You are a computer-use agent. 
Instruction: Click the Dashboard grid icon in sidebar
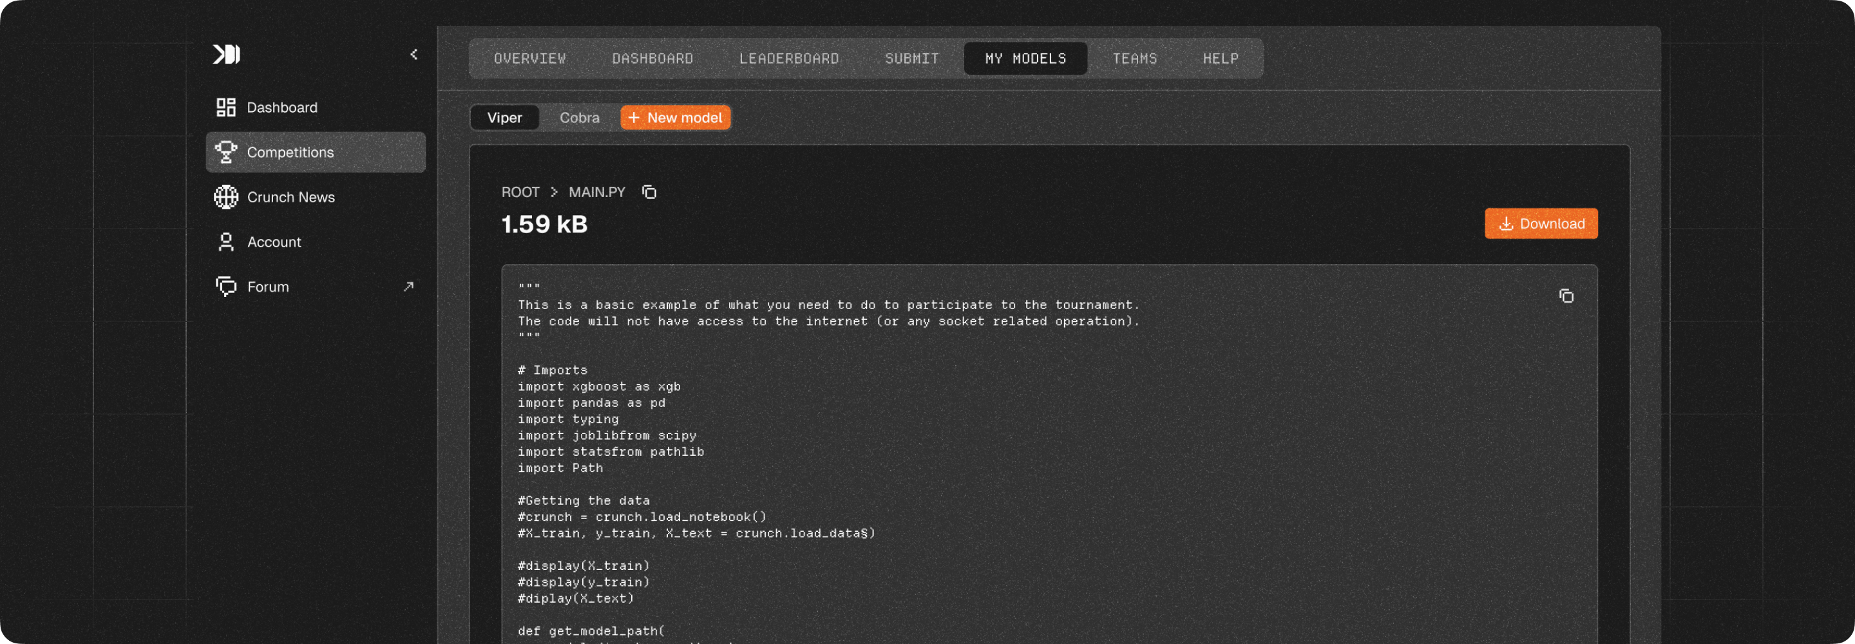[226, 108]
